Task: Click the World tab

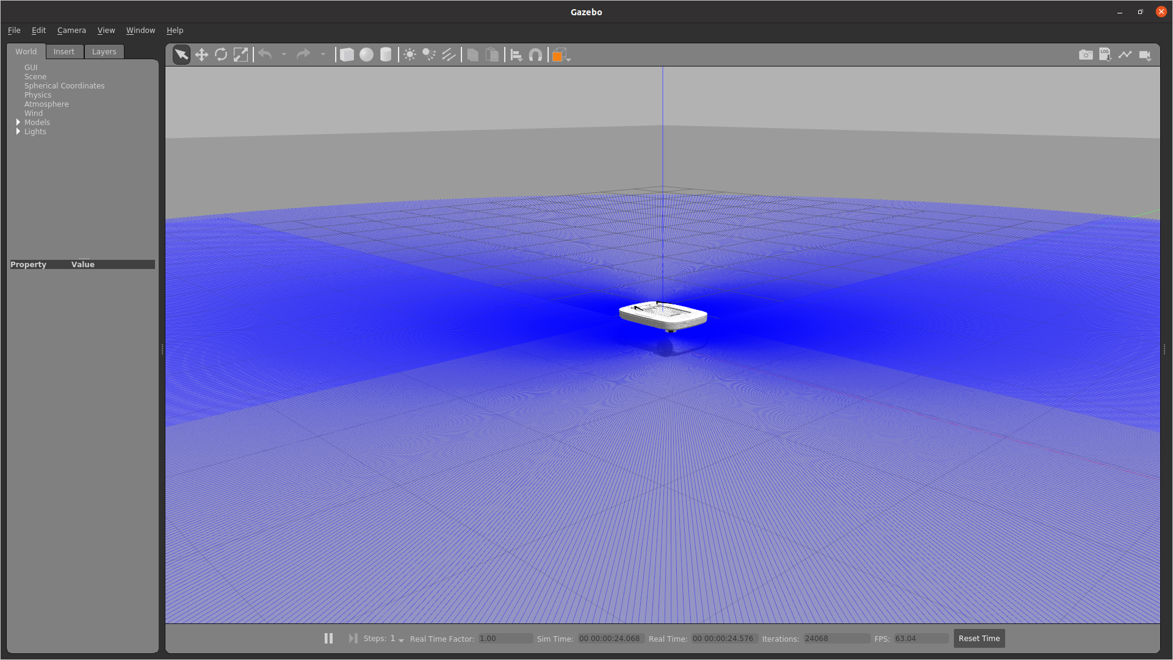Action: coord(26,51)
